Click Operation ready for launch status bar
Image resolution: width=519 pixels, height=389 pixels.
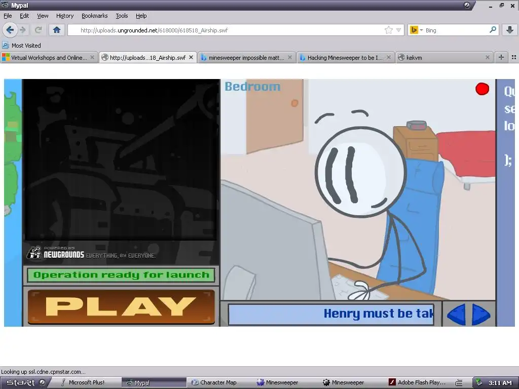(x=121, y=275)
